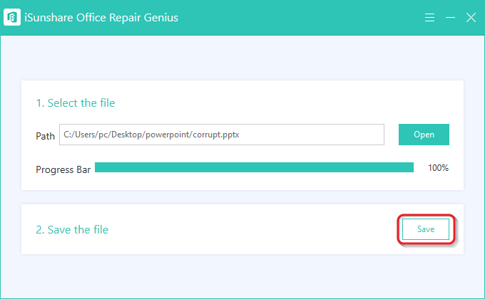485x299 pixels.
Task: Minimize the Office Repair Genius window
Action: pyautogui.click(x=450, y=17)
